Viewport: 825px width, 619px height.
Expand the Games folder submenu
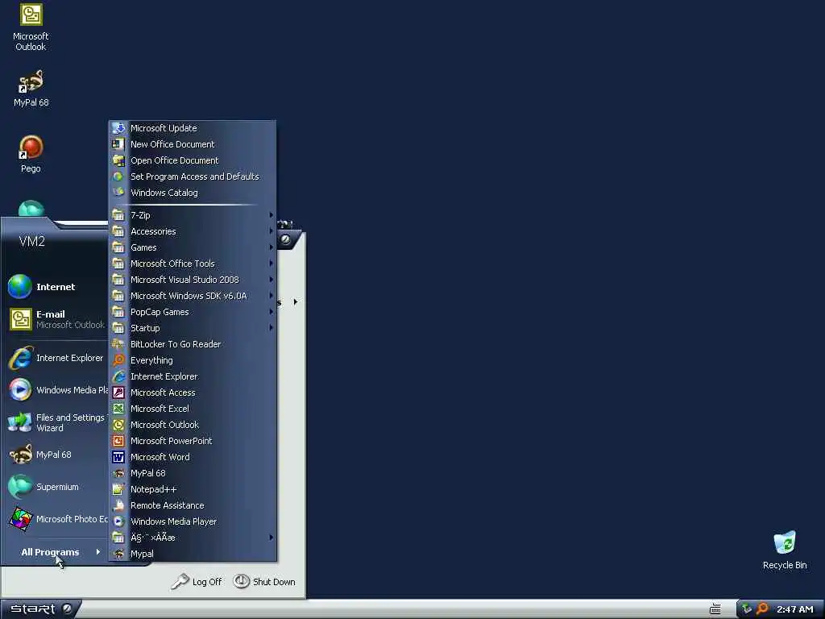(x=271, y=247)
